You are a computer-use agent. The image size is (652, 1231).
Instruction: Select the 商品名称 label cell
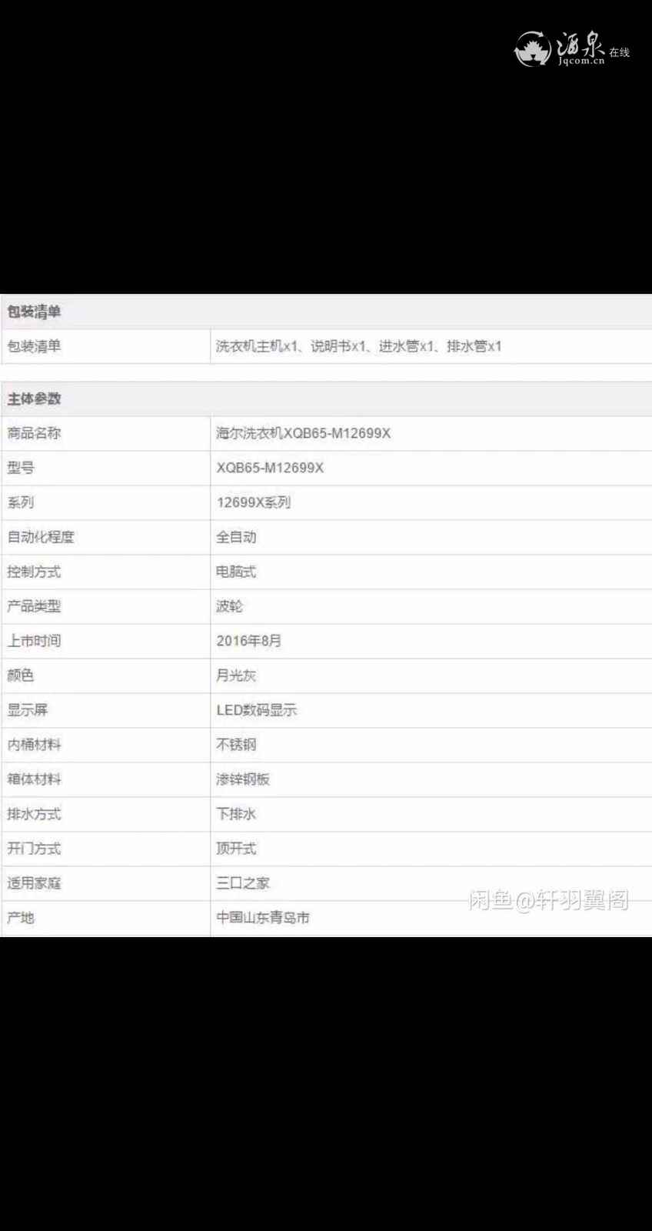click(106, 433)
